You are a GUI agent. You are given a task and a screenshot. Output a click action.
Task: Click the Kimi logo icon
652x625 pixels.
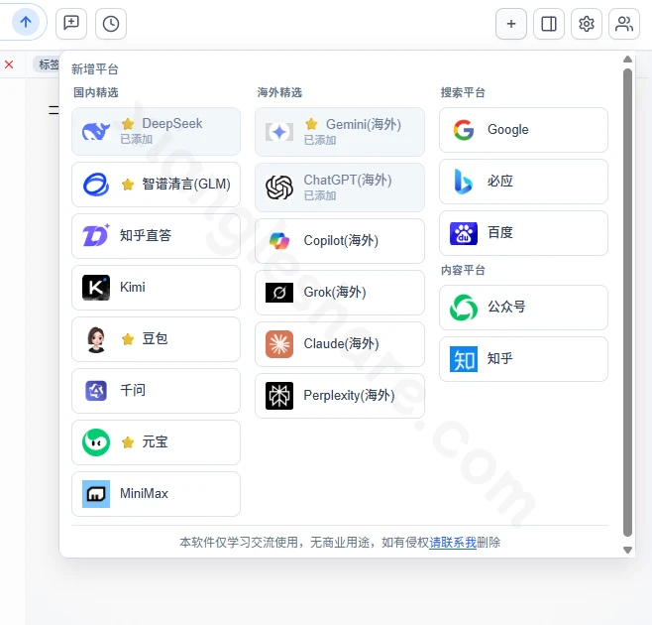(x=96, y=288)
